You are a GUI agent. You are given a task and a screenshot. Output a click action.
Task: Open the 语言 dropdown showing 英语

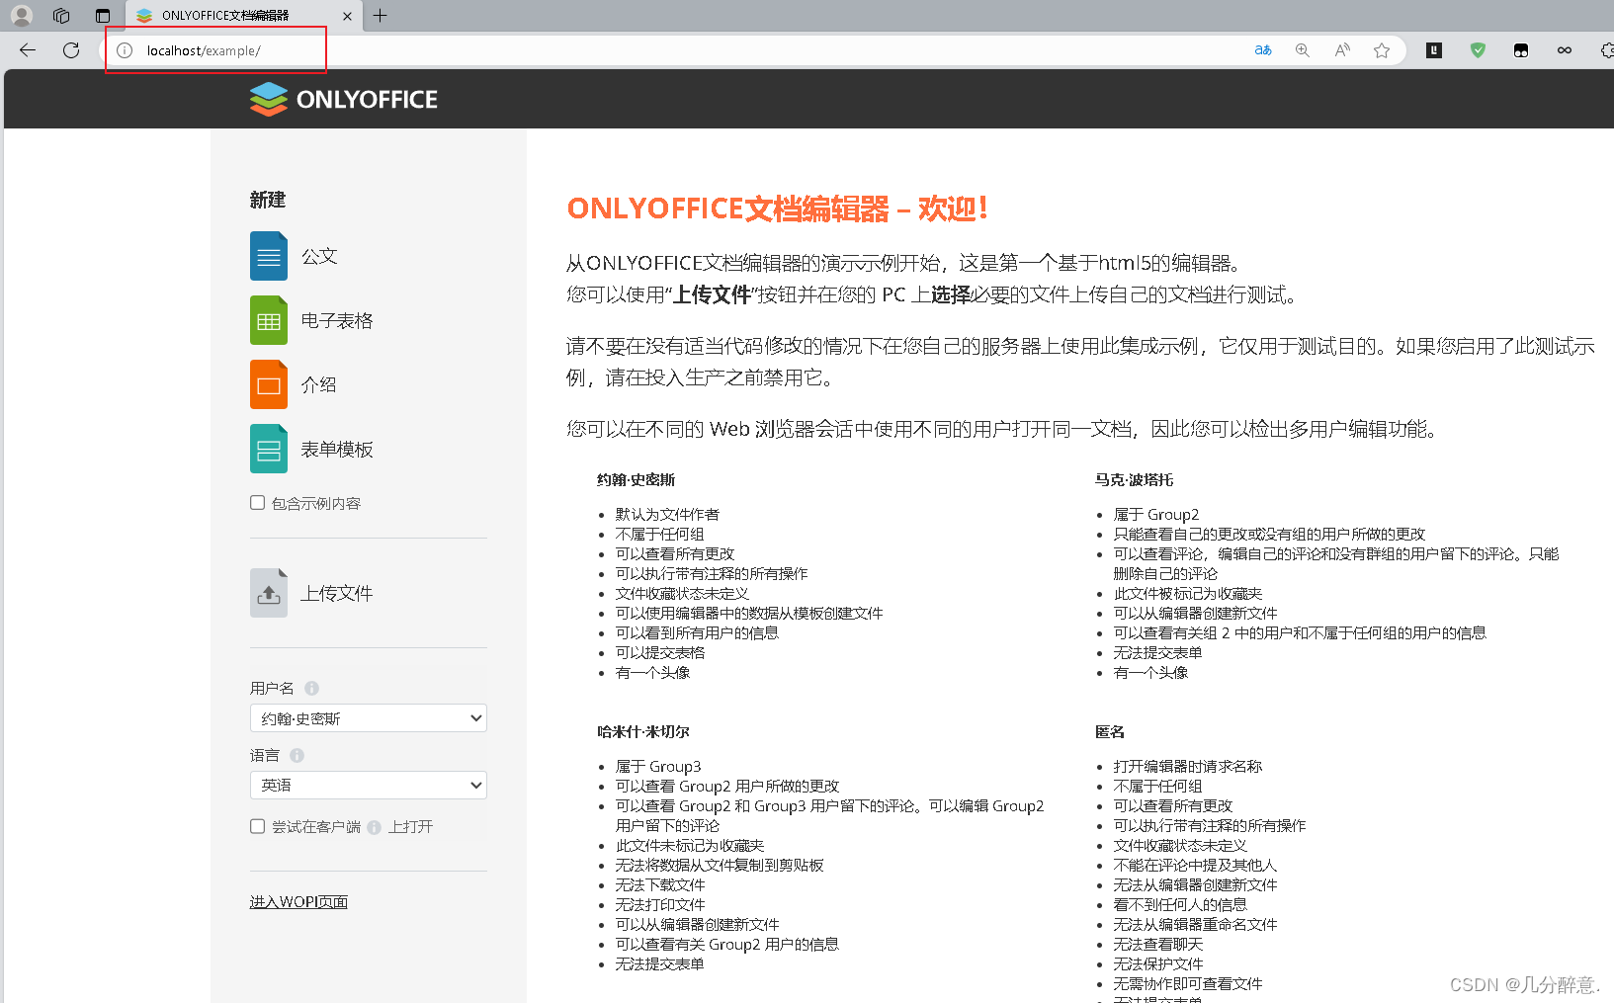tap(369, 785)
